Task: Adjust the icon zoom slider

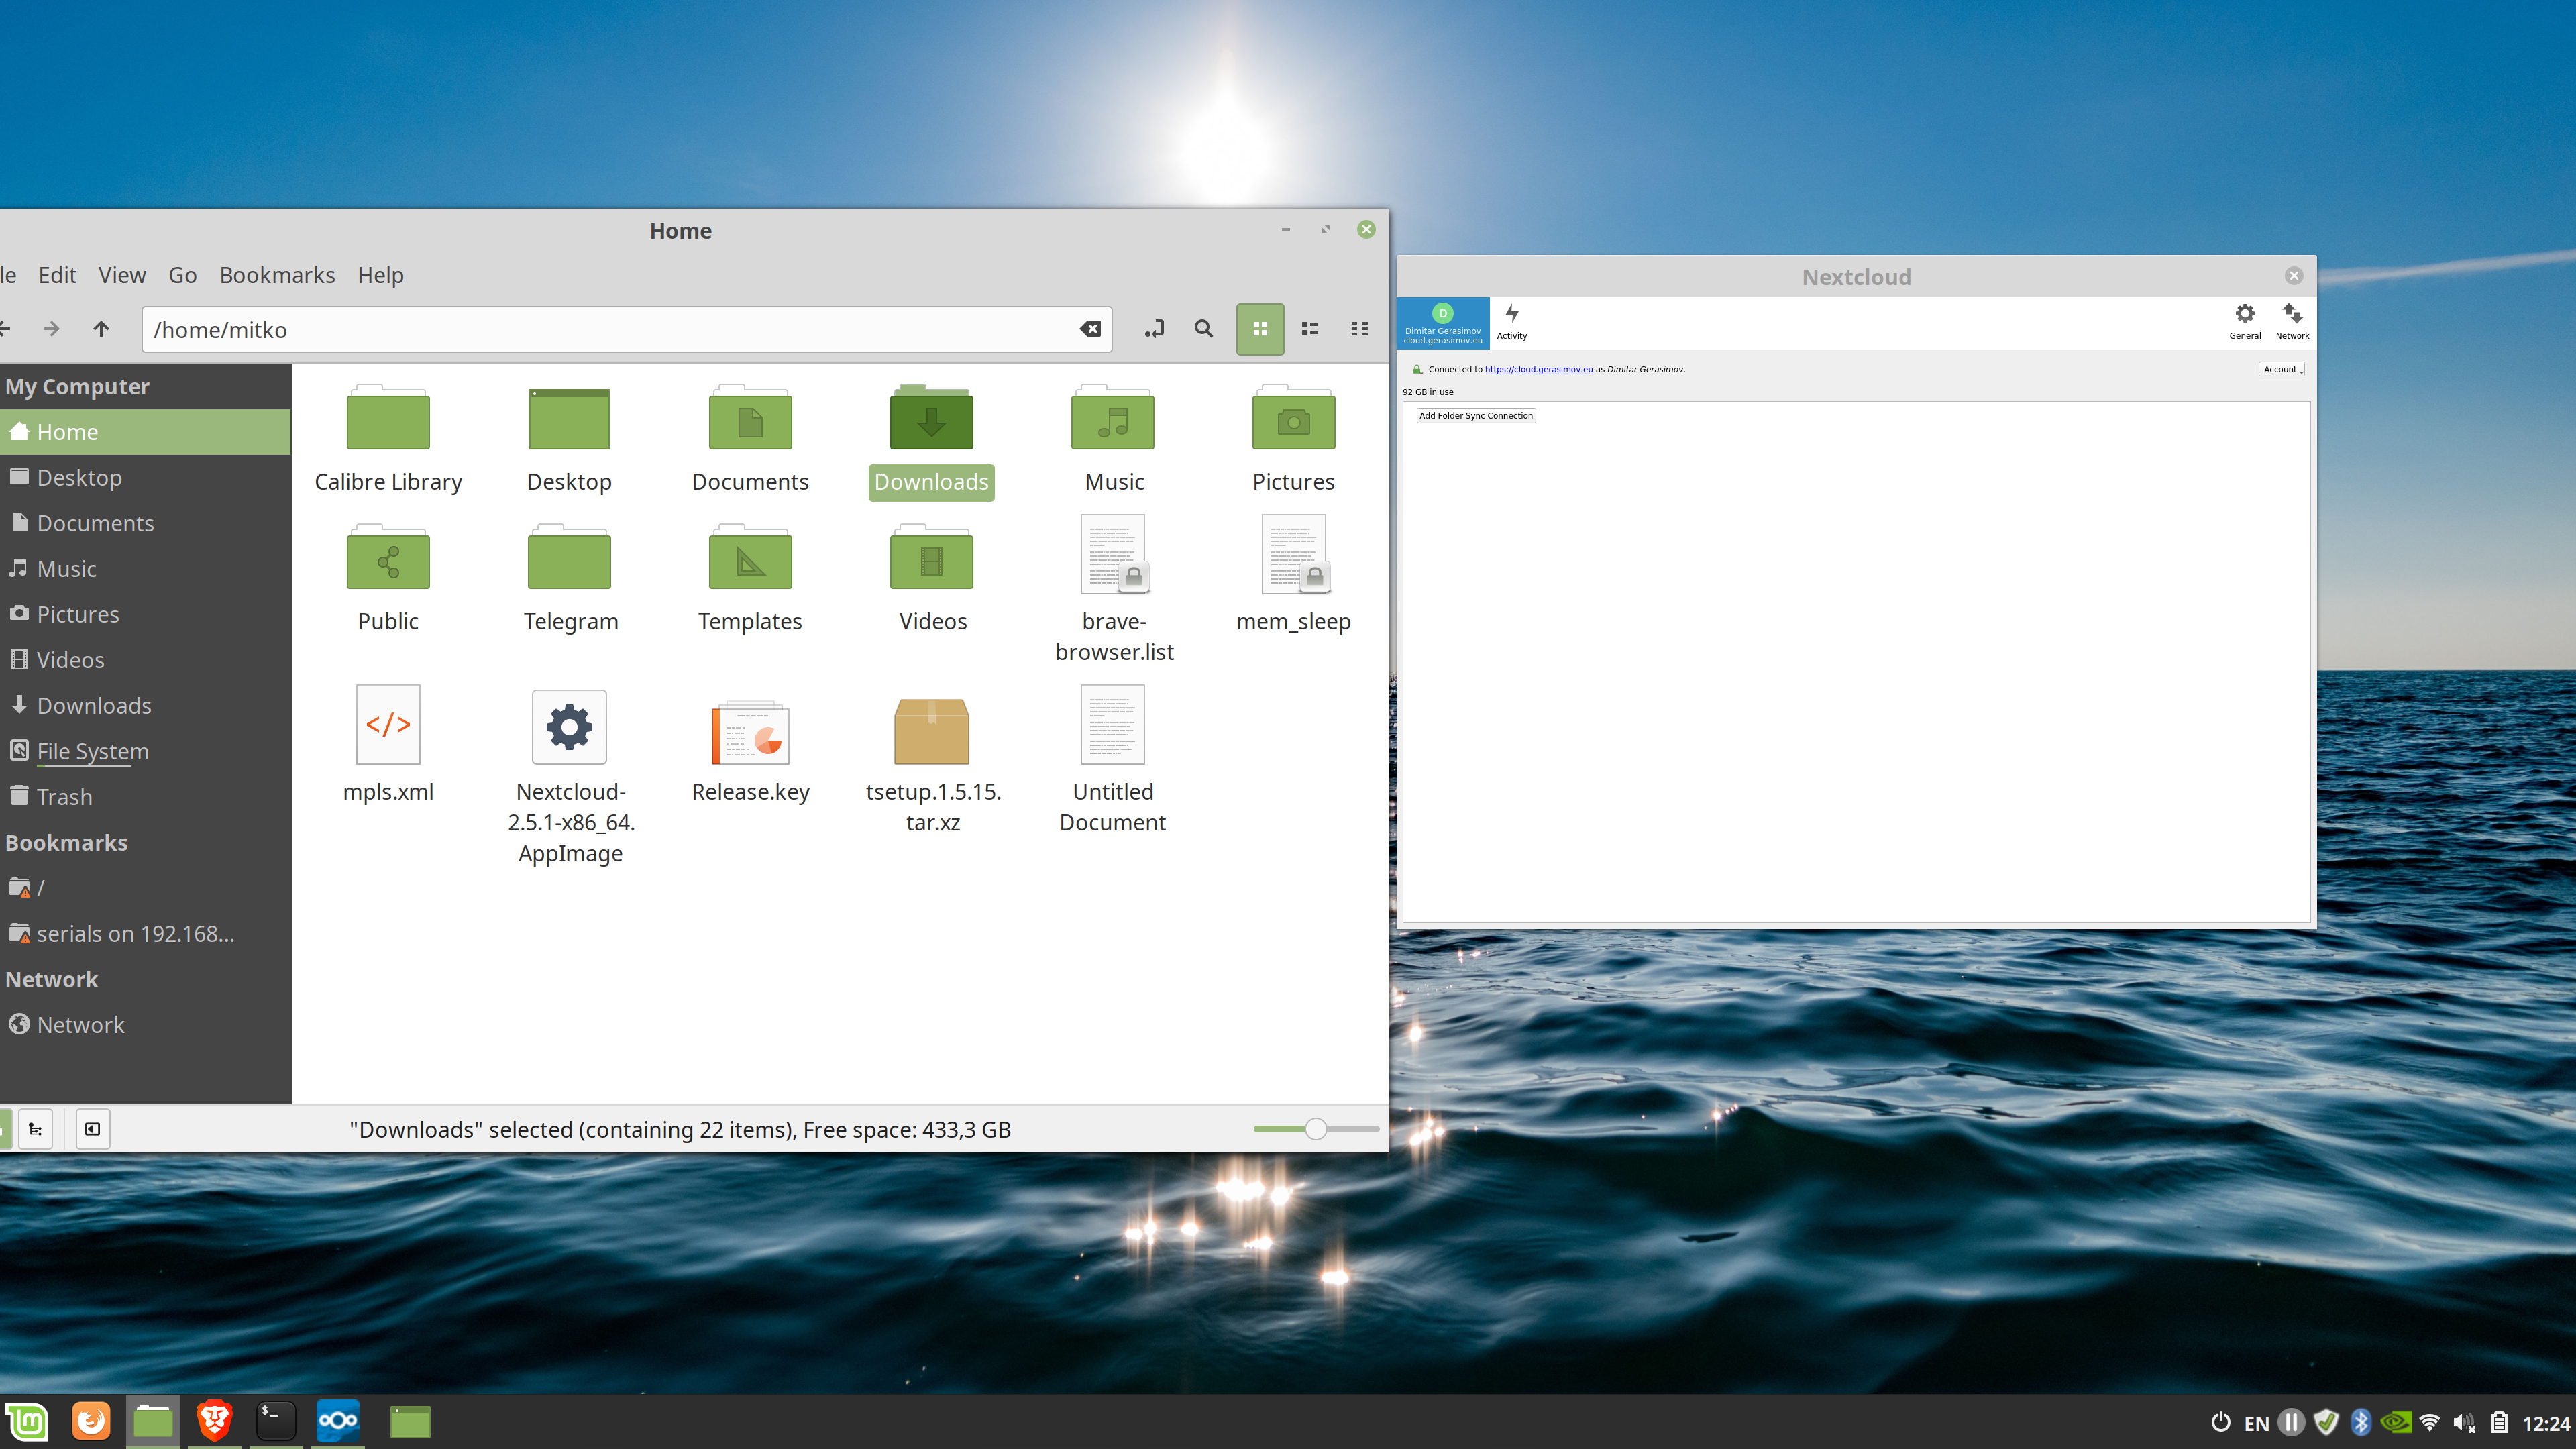Action: tap(1317, 1128)
